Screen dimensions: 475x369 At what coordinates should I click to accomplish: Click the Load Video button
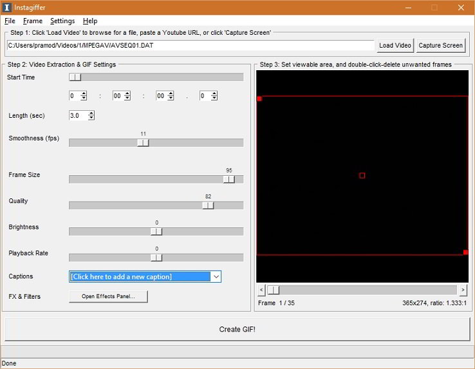pyautogui.click(x=395, y=46)
